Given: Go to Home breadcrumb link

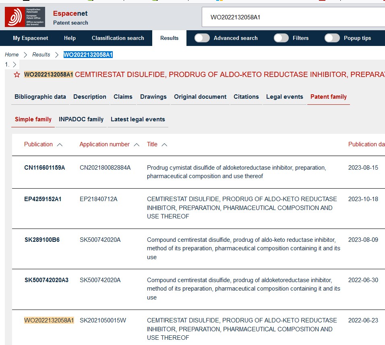Looking at the screenshot, I should tap(12, 55).
